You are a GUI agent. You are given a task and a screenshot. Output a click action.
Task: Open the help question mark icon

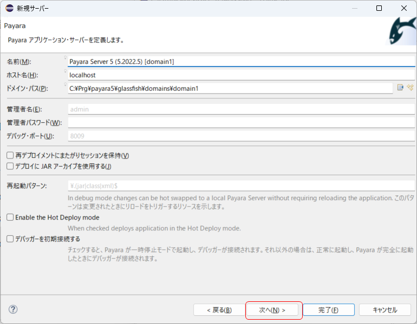13,309
